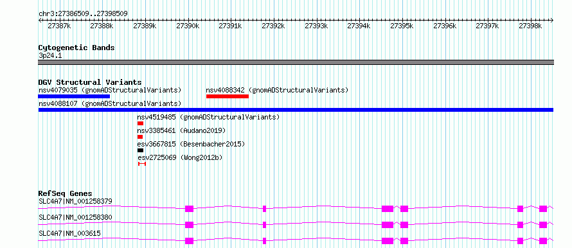Click the 27392k ruler position
The width and height of the screenshot is (572, 248).
pos(274,26)
